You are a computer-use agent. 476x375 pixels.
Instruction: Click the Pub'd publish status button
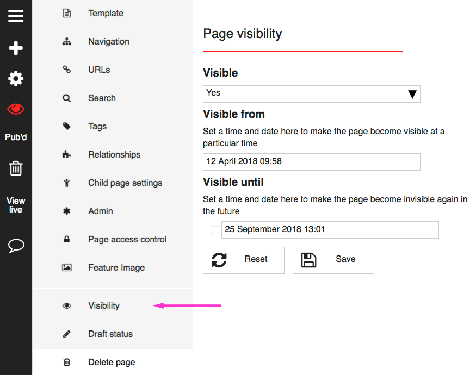16,137
